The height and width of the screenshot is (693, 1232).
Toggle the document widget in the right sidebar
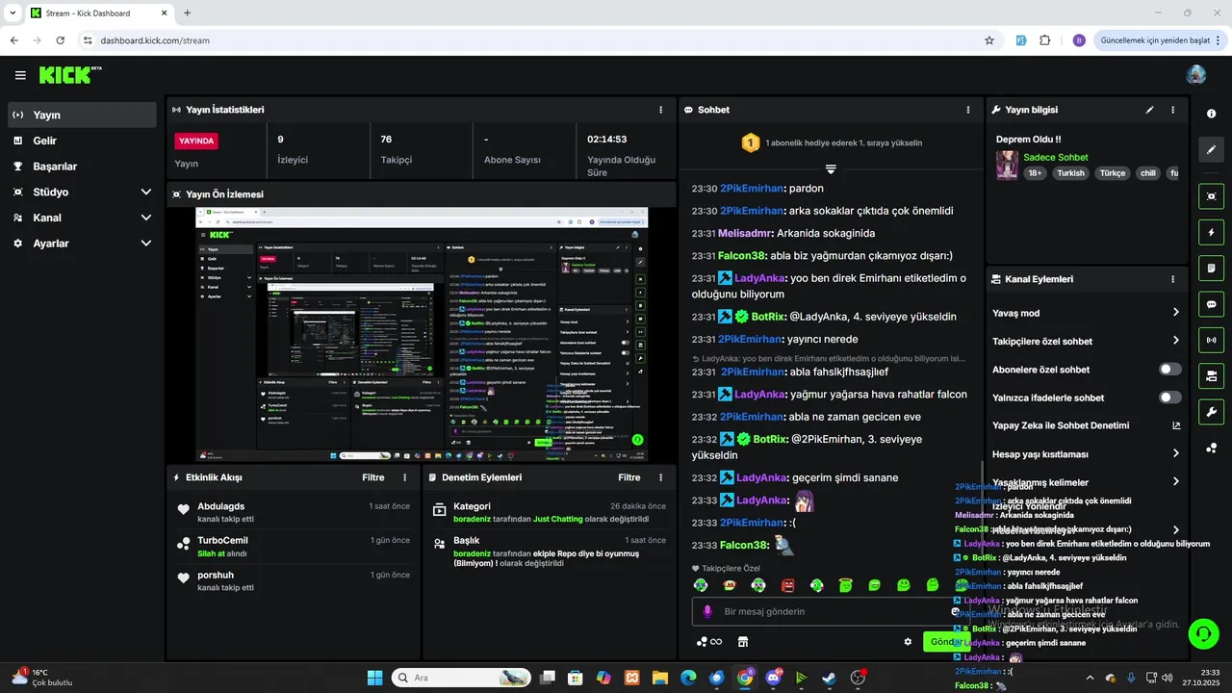point(1211,268)
